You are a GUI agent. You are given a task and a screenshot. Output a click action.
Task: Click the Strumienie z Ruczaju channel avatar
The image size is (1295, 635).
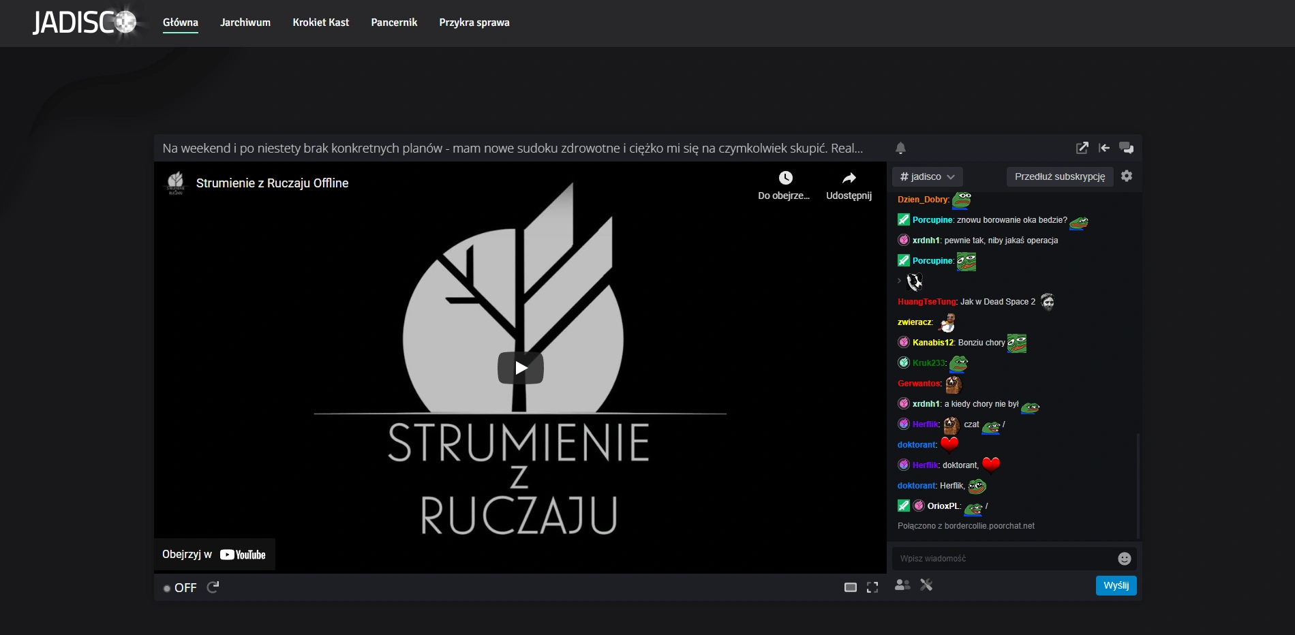(176, 183)
